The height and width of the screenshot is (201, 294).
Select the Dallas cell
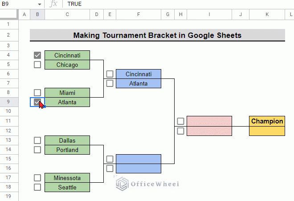[67, 140]
